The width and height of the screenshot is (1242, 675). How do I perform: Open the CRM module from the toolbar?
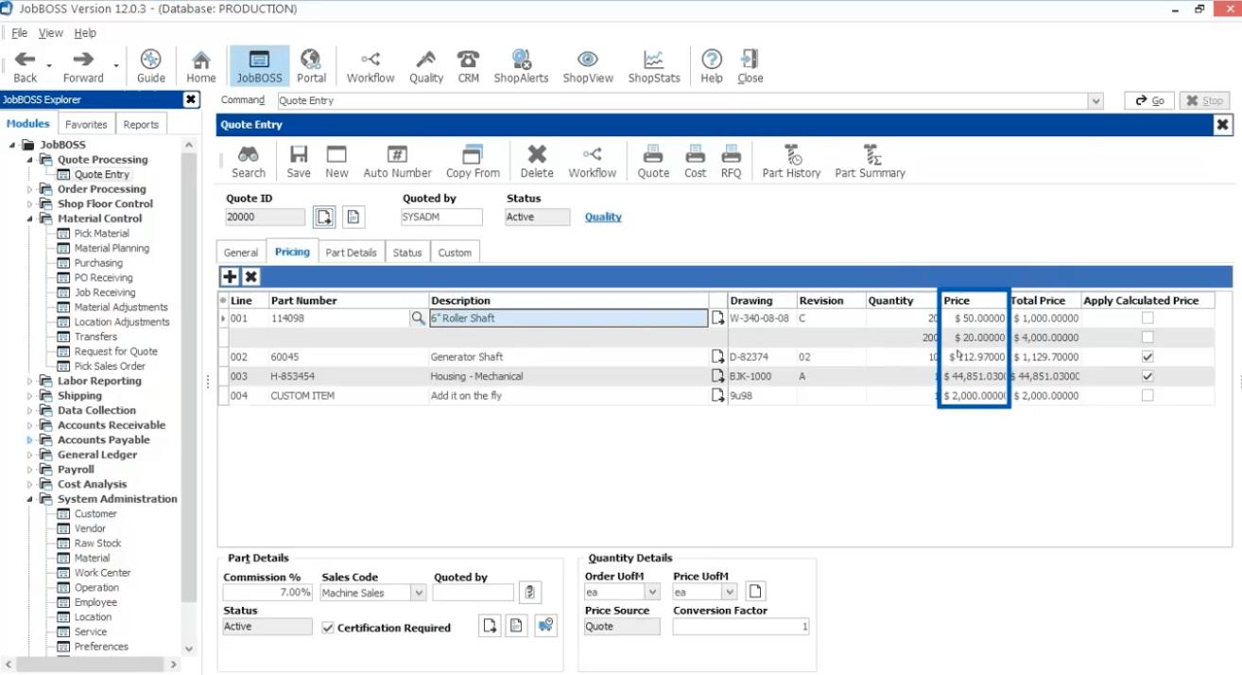468,64
